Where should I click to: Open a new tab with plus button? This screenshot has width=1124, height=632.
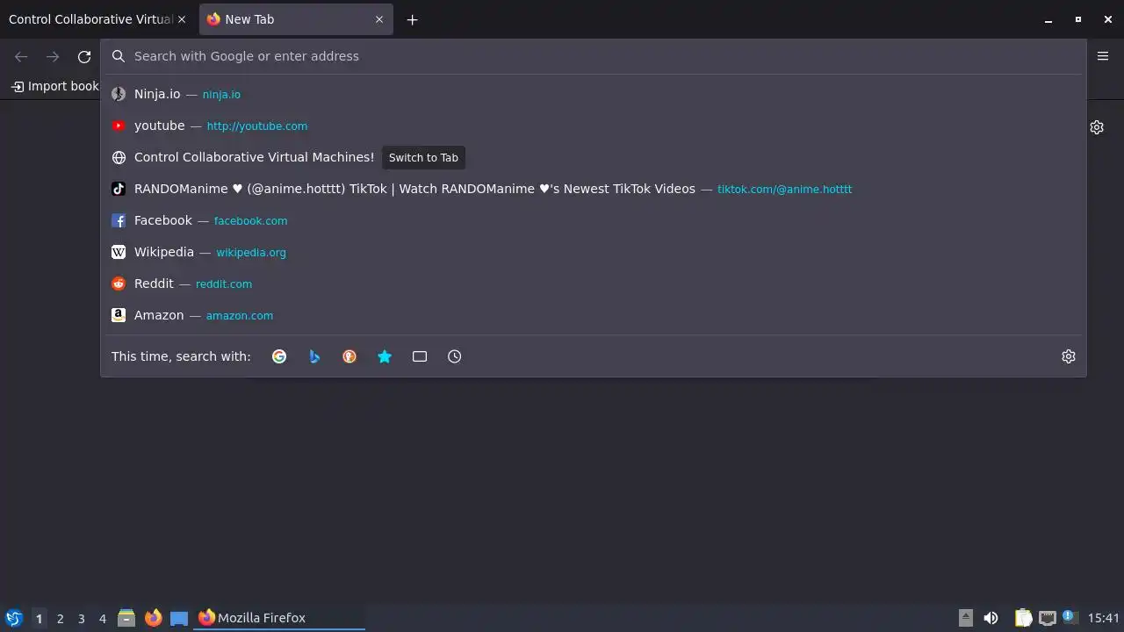click(412, 19)
